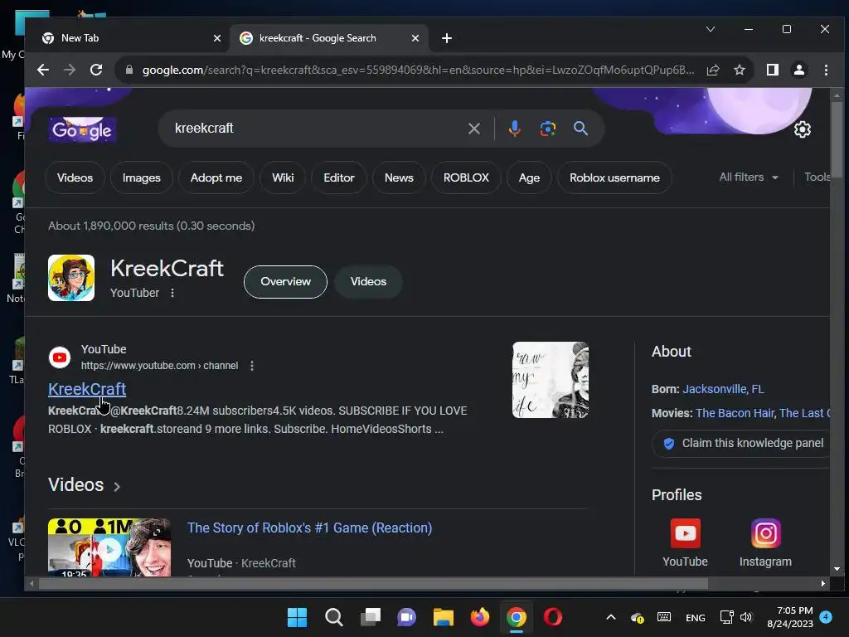
Task: Open the Instagram profile icon
Action: [765, 533]
